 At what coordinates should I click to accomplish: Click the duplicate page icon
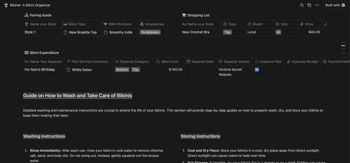[309, 5]
